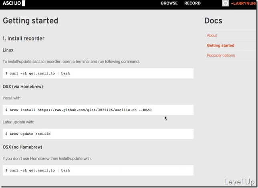Click the To install/update ascii.io recorder sentence
The height and width of the screenshot is (188, 258).
point(71,62)
